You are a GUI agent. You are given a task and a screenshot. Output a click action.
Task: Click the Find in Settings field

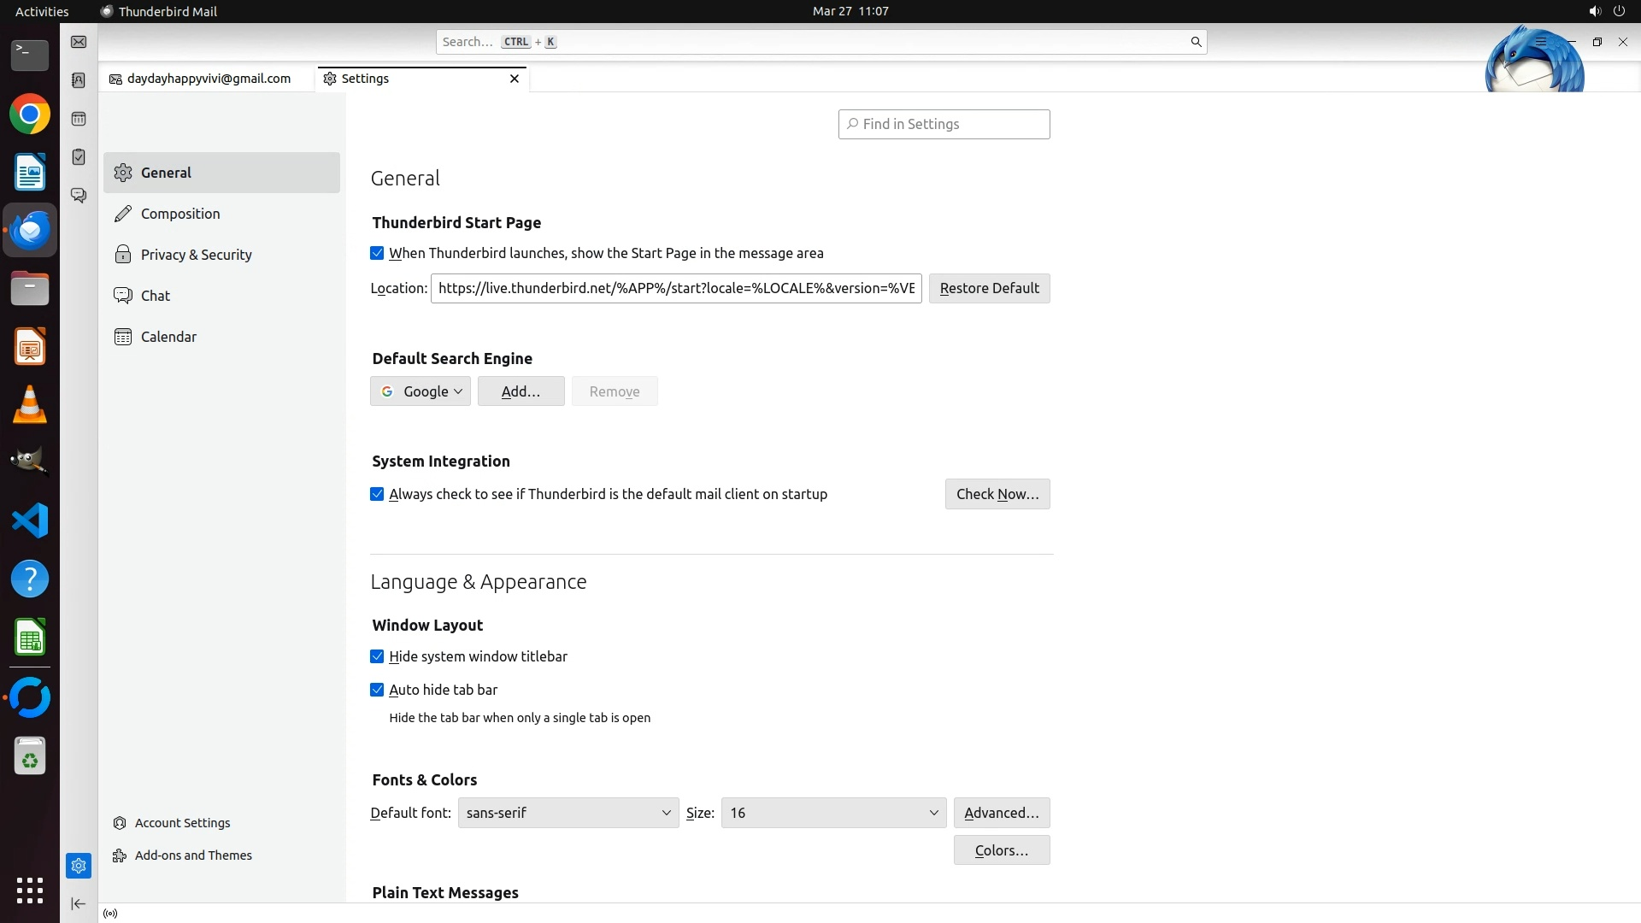(944, 124)
